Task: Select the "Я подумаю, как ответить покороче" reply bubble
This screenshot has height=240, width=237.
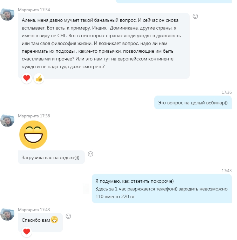Action: click(x=162, y=189)
